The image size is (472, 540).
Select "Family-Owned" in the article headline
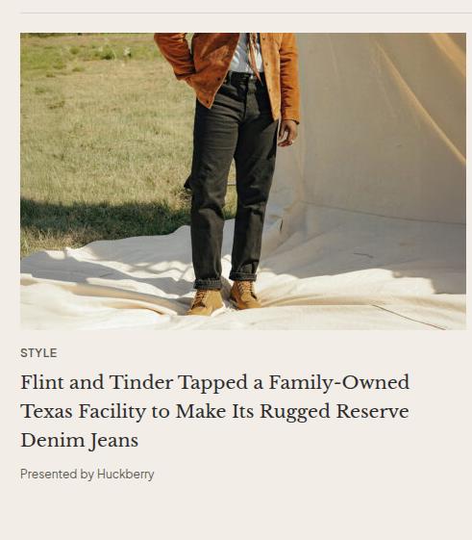339,382
